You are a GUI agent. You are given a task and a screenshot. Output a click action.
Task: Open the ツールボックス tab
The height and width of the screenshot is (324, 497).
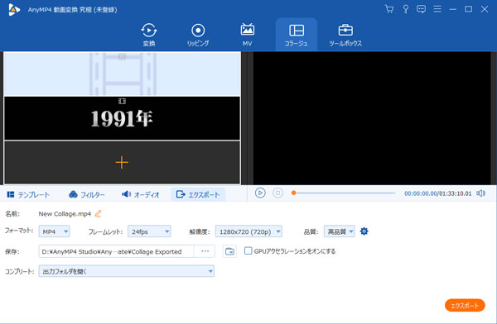click(345, 35)
